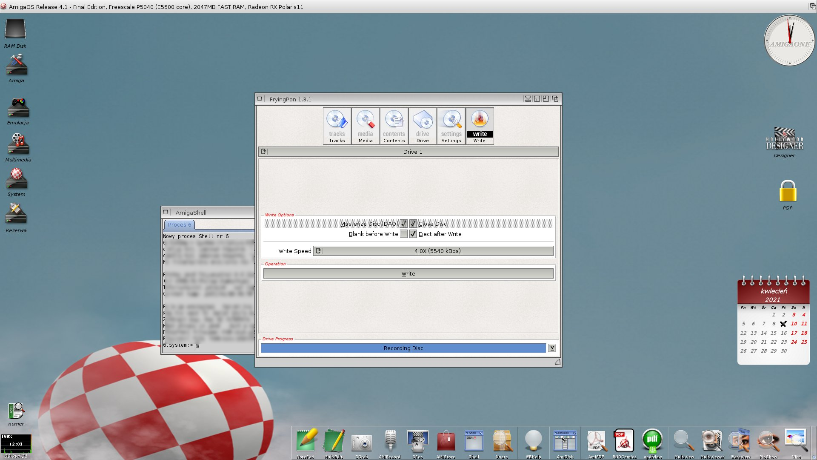Click the CPU monitor clock widget

pos(16,444)
